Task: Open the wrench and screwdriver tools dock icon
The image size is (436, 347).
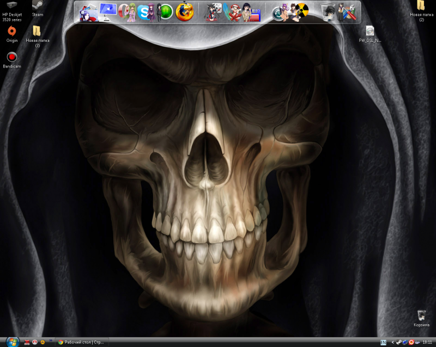Action: tap(347, 12)
